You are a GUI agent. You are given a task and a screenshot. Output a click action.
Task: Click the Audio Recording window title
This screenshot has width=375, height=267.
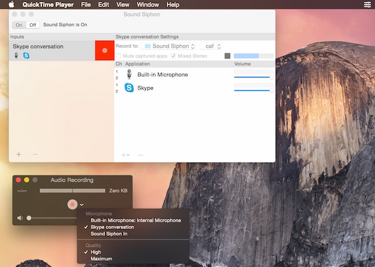pyautogui.click(x=72, y=180)
